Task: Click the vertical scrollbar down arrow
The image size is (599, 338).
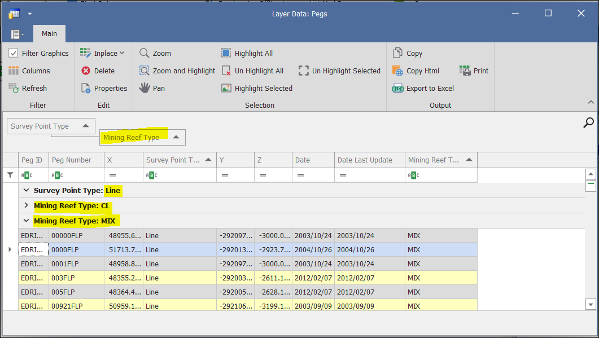Action: click(591, 304)
